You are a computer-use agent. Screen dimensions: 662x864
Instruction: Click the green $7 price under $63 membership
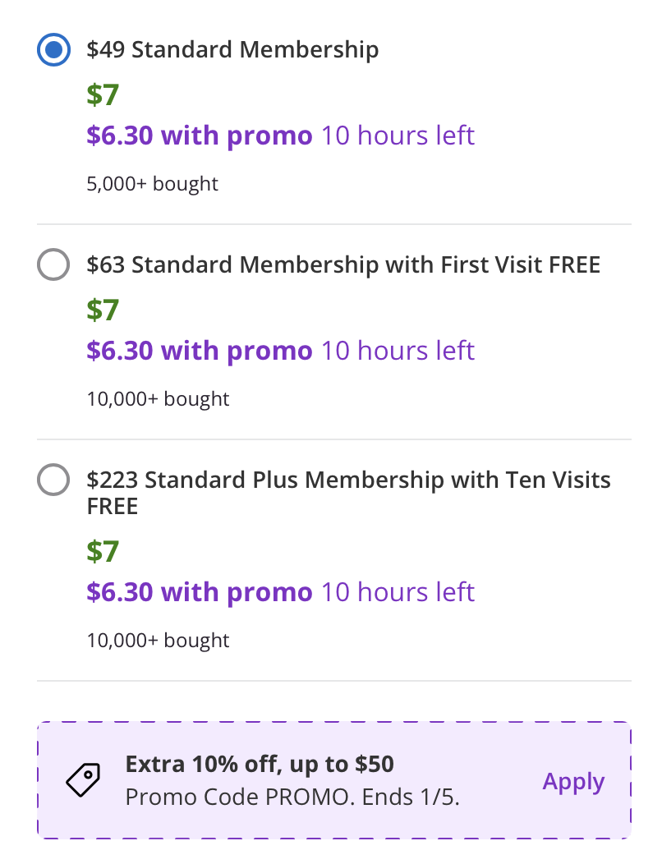click(x=103, y=310)
